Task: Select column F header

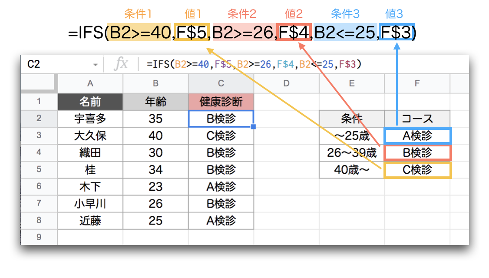Action: pyautogui.click(x=417, y=84)
